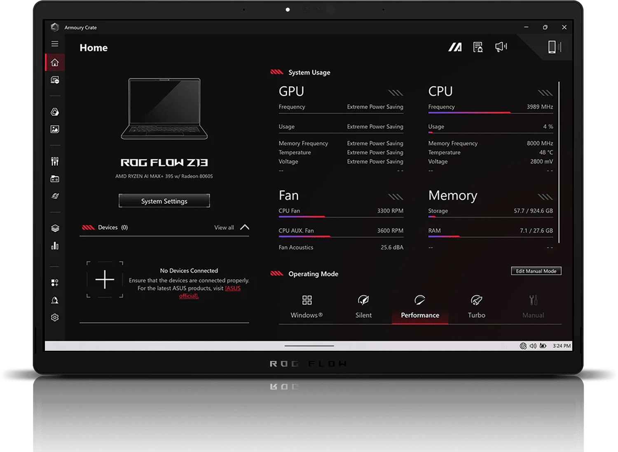Click the 57.7 / 924.6 GB storage value
Viewport: 618px width, 452px height.
pos(533,211)
